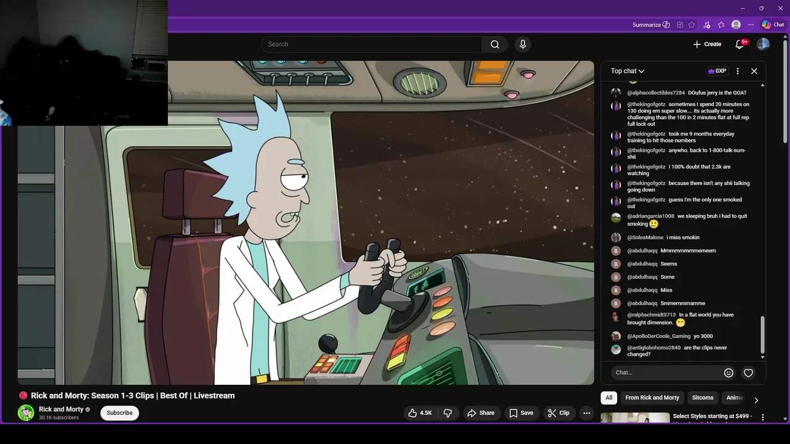The image size is (790, 444).
Task: Open Edge split screen/apps grid icon
Action: coord(680,25)
